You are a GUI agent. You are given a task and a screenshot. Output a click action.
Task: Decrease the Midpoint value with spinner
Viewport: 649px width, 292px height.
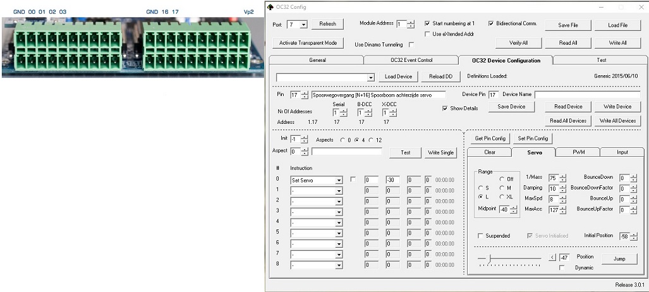click(x=513, y=211)
